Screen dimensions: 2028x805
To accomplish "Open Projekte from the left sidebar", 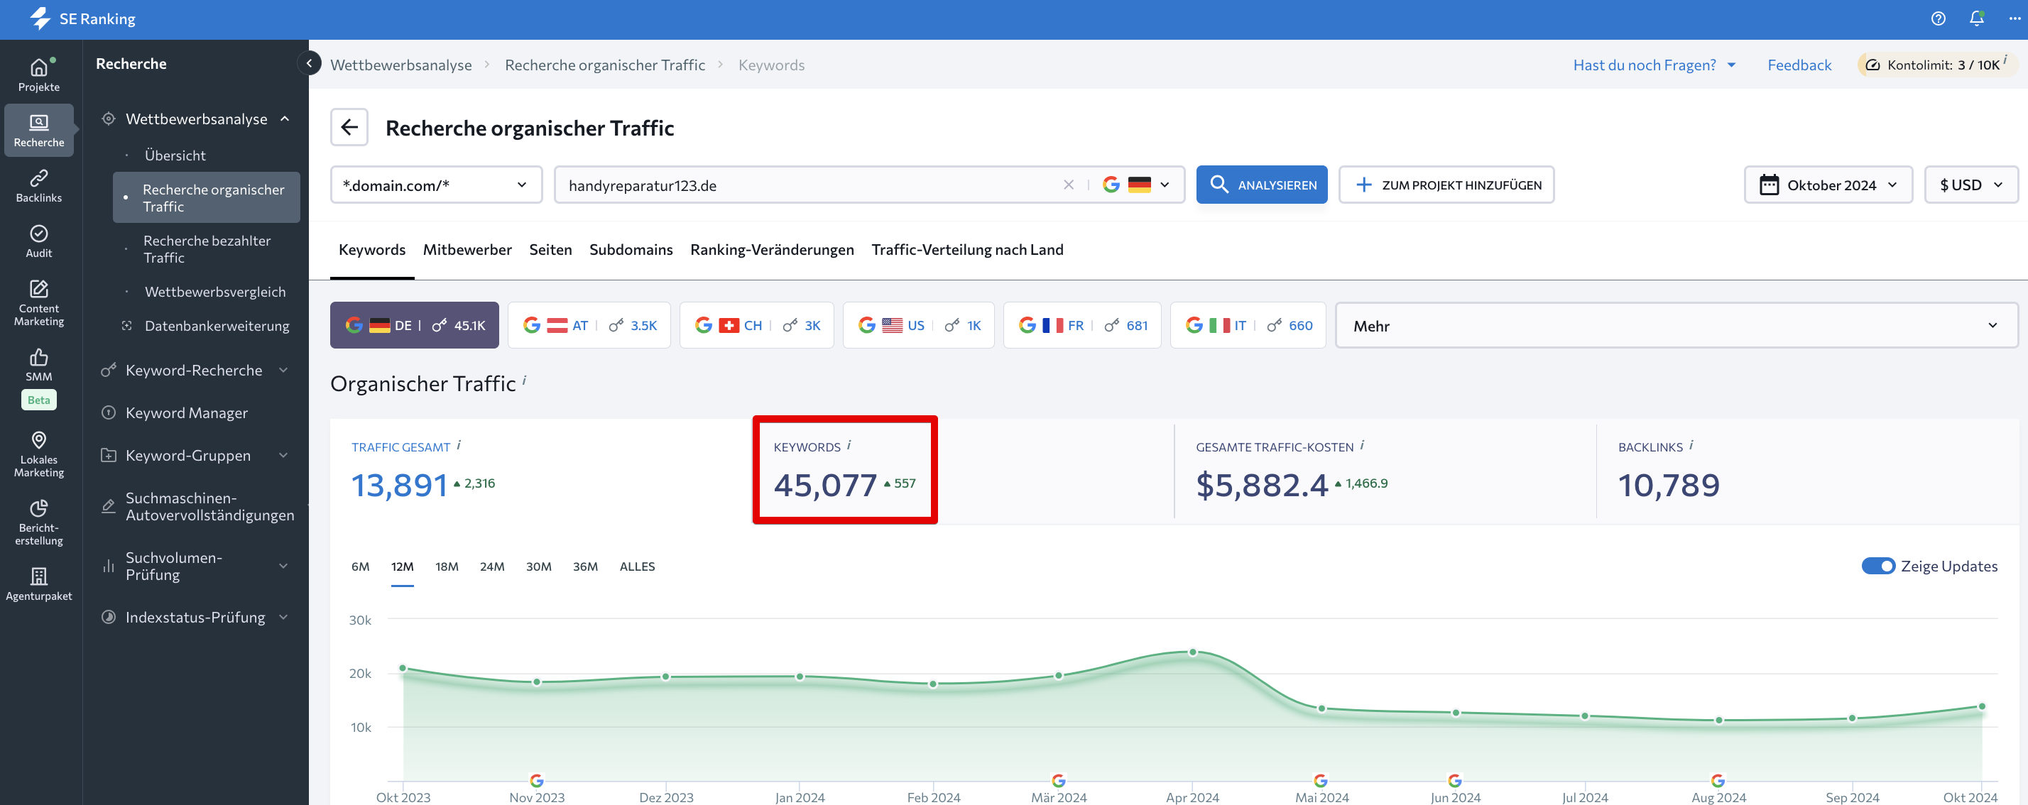I will pos(38,75).
